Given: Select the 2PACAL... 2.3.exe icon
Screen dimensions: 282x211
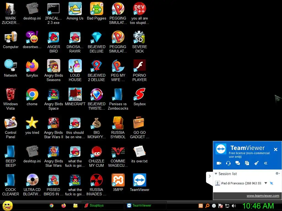Looking at the screenshot, I should (x=53, y=13).
